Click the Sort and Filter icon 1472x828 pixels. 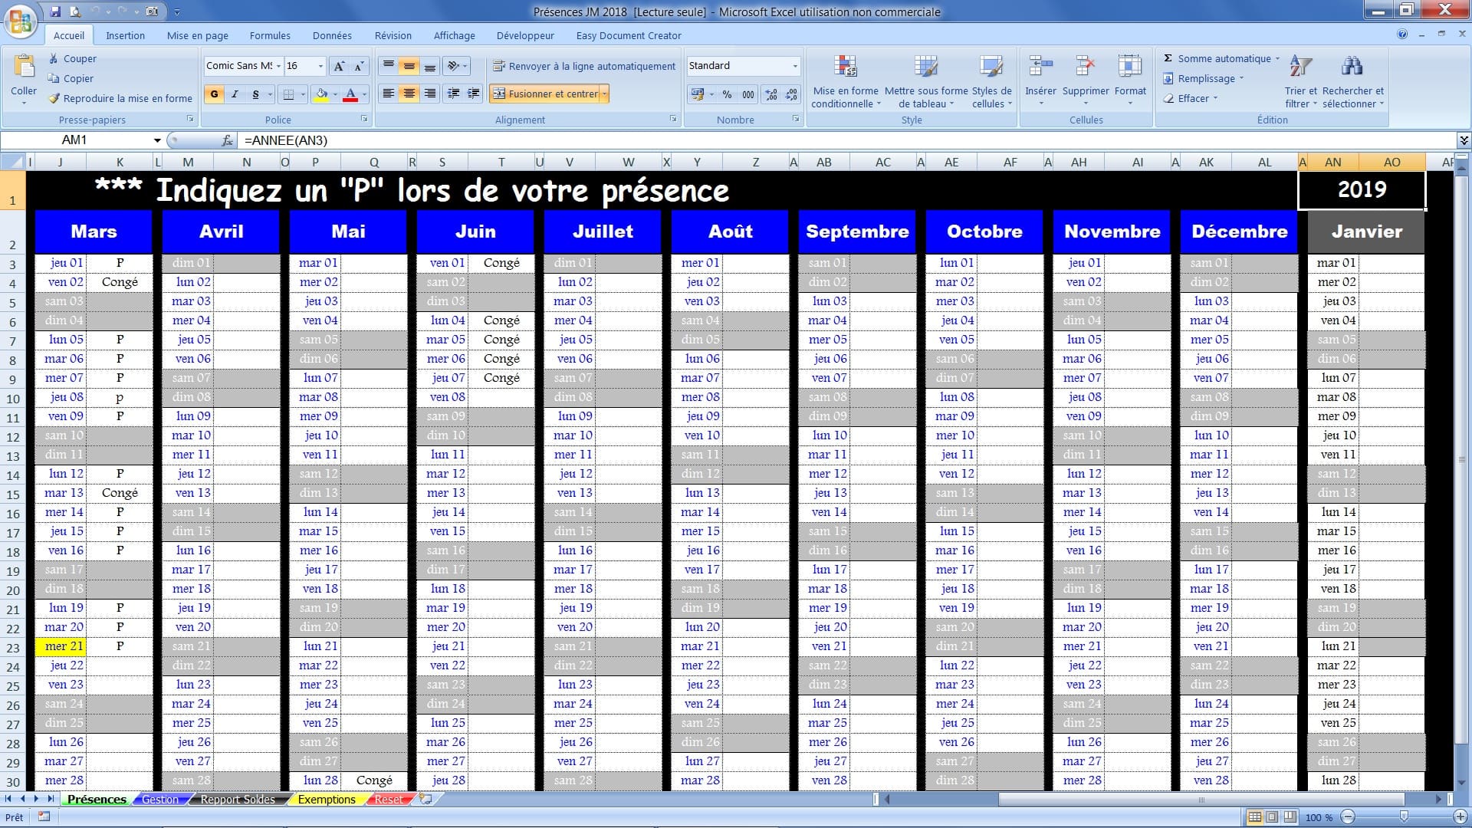1300,67
